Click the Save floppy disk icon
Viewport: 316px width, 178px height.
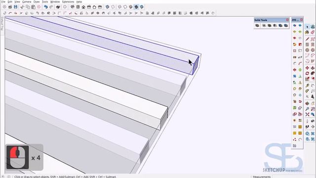pyautogui.click(x=15, y=7)
